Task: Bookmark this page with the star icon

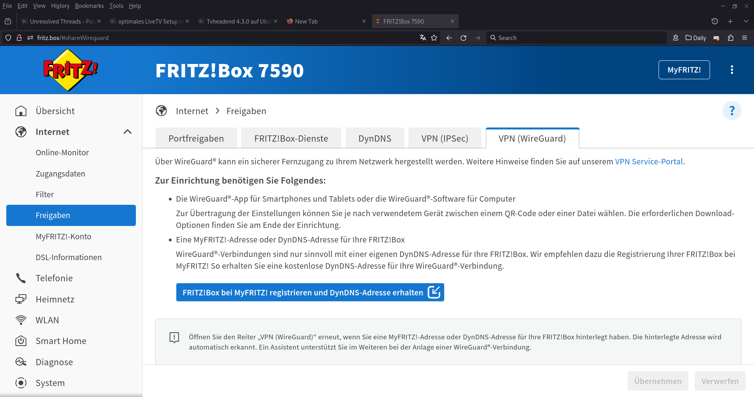Action: pyautogui.click(x=434, y=38)
